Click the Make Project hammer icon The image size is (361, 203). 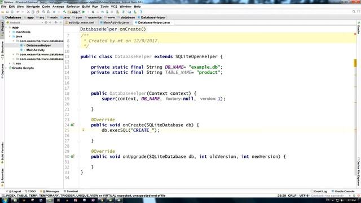[65, 12]
